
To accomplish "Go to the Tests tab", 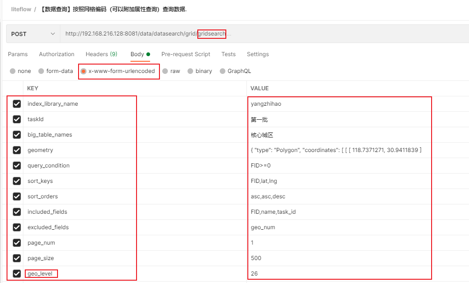I will (x=228, y=54).
